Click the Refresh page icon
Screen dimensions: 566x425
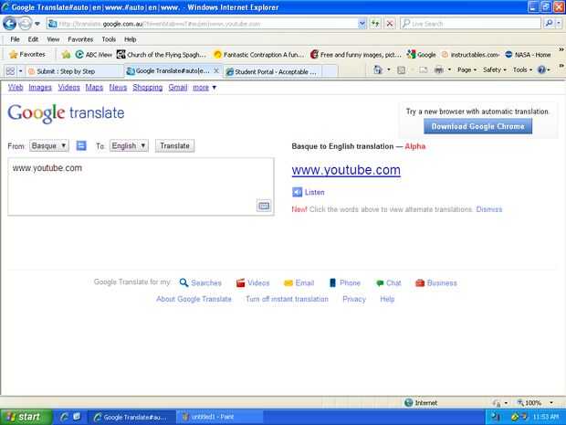[x=375, y=24]
